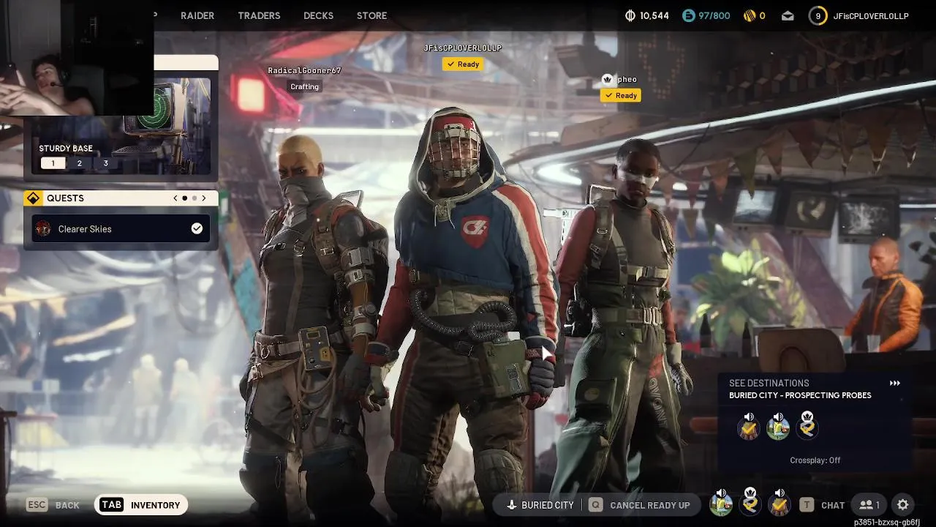Image resolution: width=936 pixels, height=527 pixels.
Task: Click the 97/800 stash capacity value
Action: [714, 15]
